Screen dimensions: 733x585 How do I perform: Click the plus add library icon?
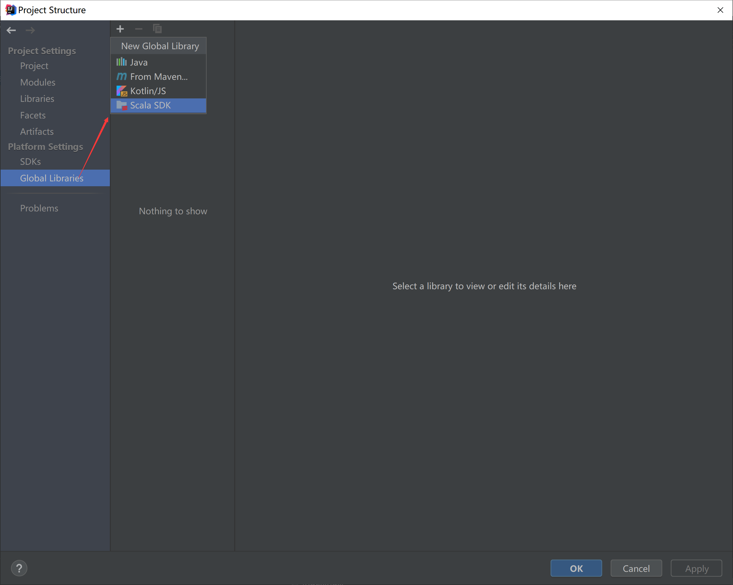tap(120, 29)
